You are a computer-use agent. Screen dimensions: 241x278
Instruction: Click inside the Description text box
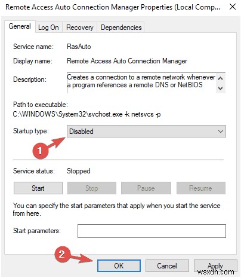(141, 83)
